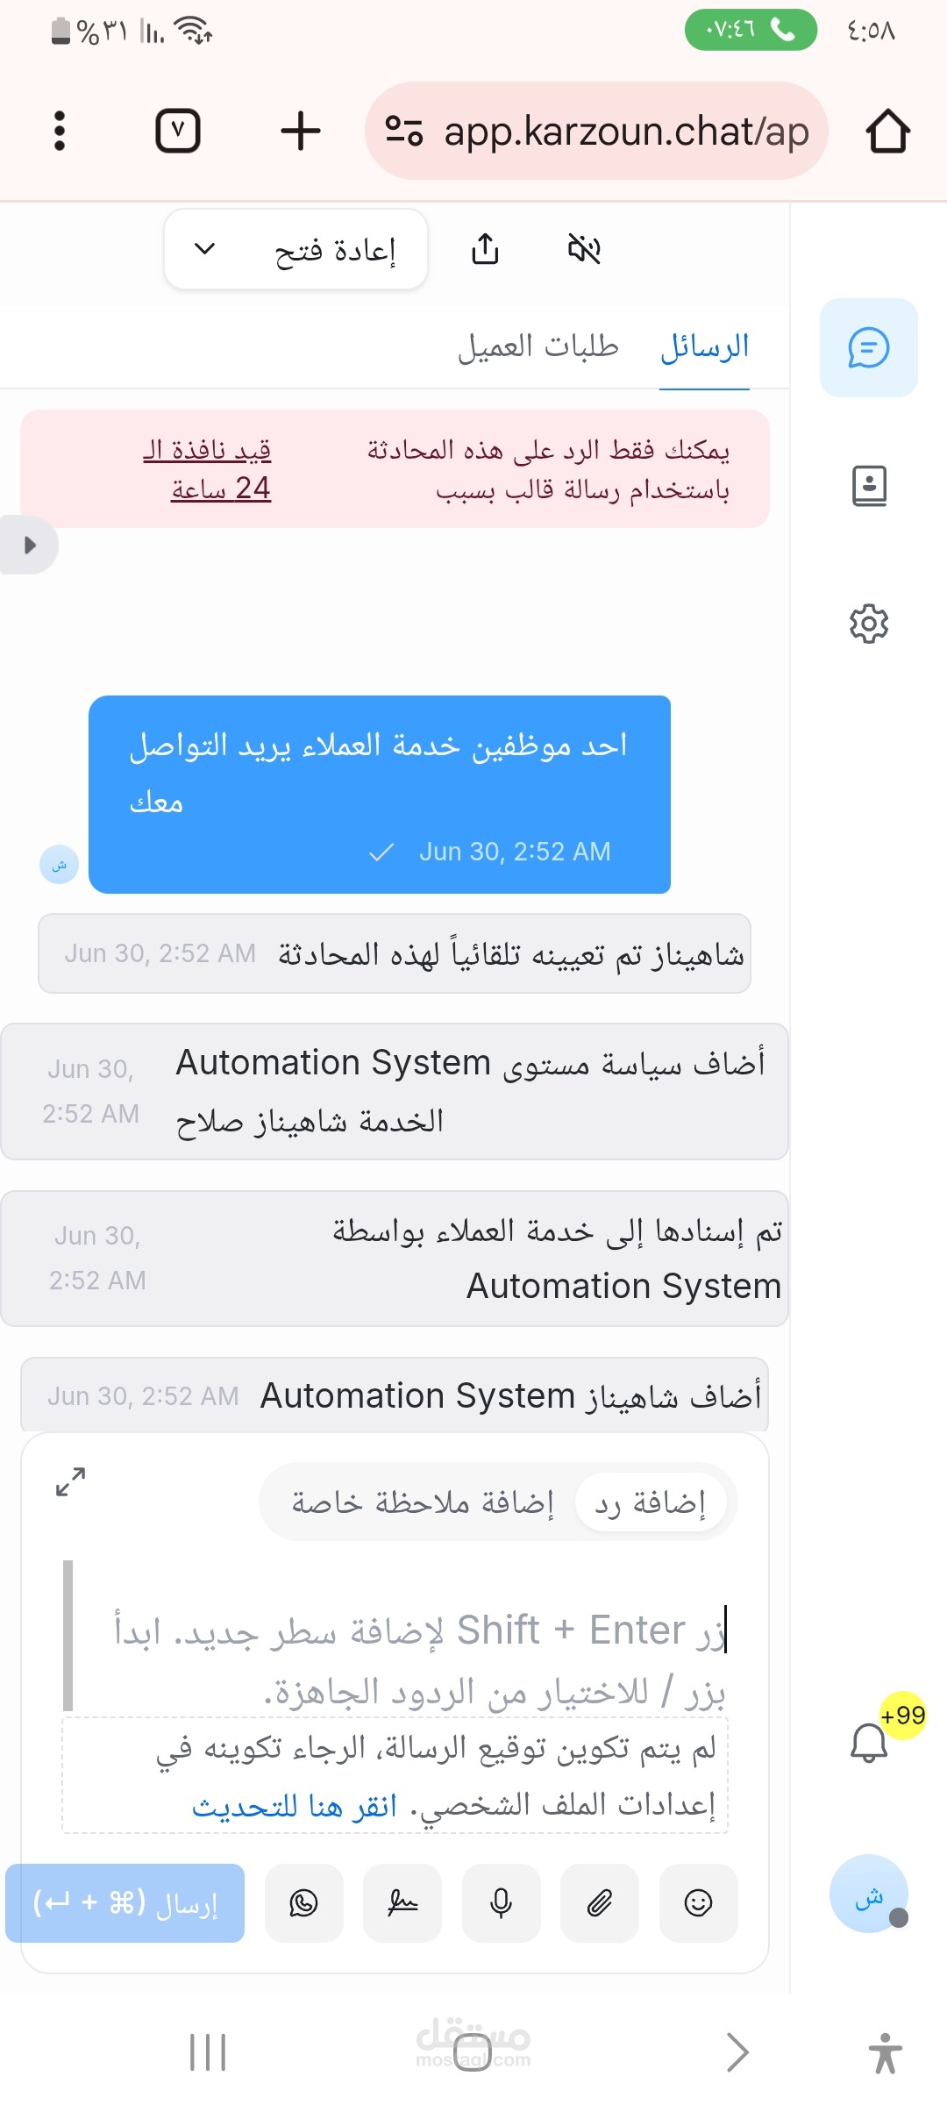Switch to طلبات العميل tab

[538, 346]
